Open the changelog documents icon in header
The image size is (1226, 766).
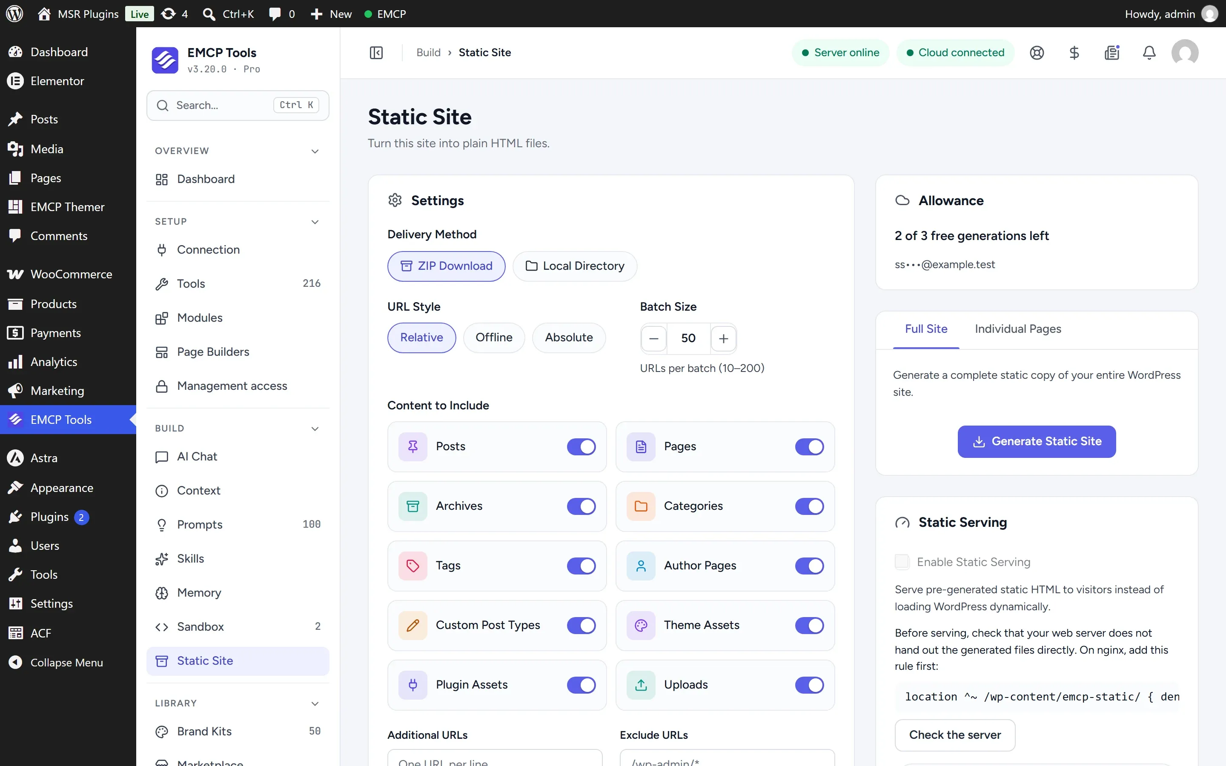1111,53
